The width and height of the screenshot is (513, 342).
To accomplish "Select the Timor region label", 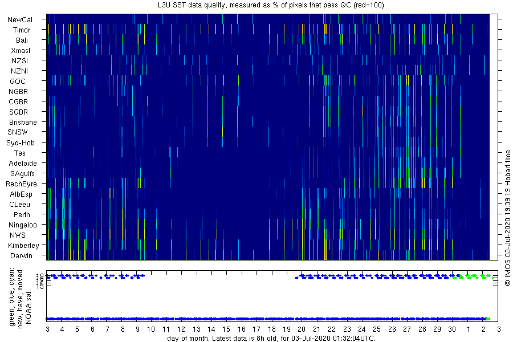I will pyautogui.click(x=22, y=30).
